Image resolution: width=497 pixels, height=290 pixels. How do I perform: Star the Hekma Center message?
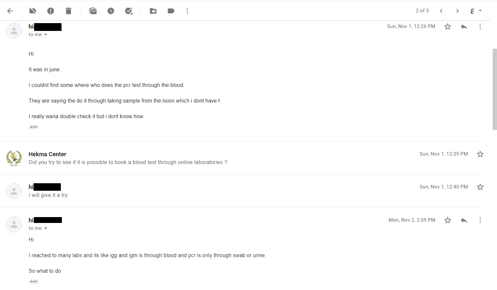[x=480, y=154]
